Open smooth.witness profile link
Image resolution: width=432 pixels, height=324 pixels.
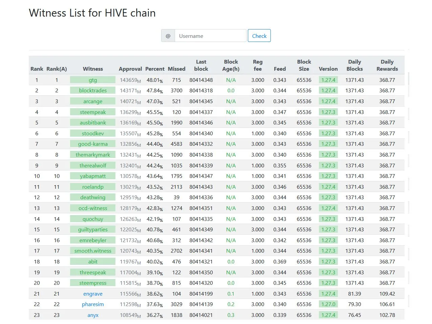pos(93,251)
